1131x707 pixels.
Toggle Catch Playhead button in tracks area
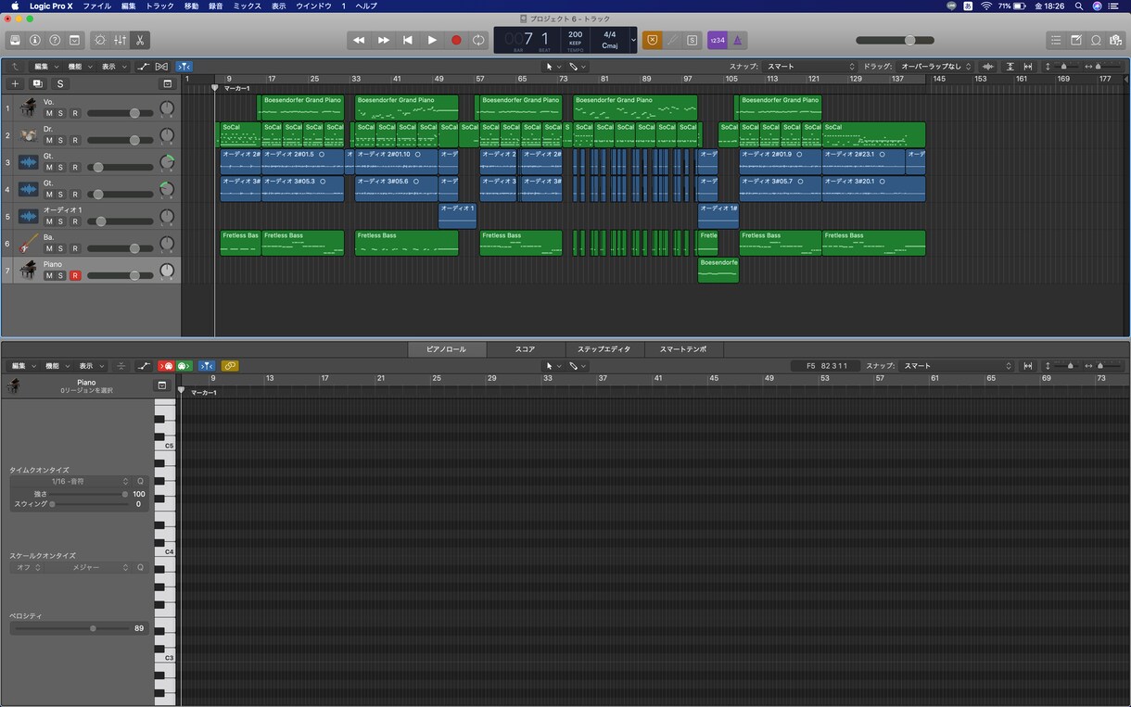click(x=184, y=67)
